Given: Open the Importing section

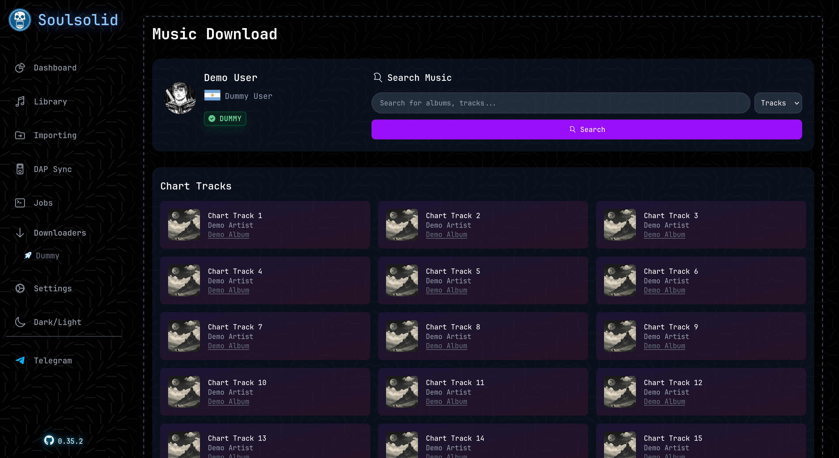Looking at the screenshot, I should [20, 135].
